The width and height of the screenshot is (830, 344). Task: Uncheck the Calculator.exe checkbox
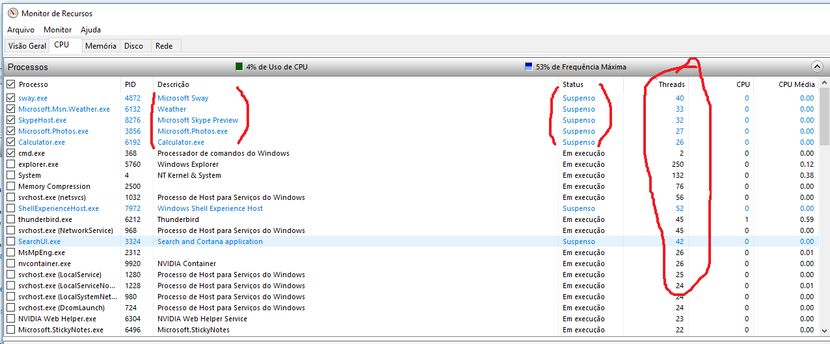[11, 142]
